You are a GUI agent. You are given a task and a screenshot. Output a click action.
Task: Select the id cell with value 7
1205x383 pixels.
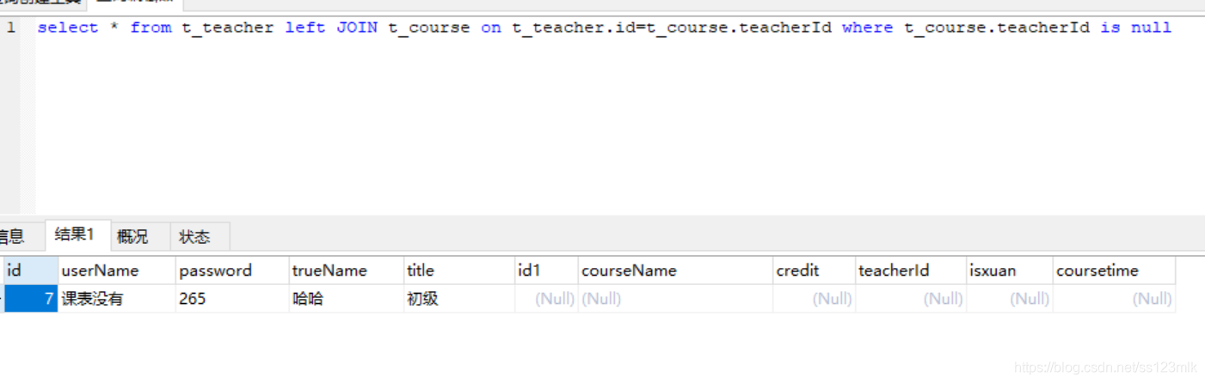(31, 299)
